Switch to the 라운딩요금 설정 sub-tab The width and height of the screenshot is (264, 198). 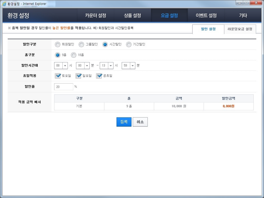tap(241, 29)
